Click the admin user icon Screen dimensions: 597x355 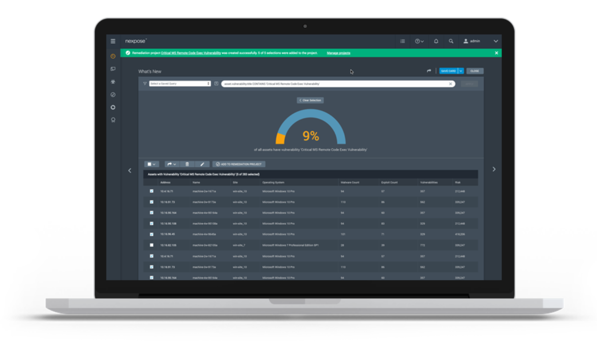coord(466,41)
